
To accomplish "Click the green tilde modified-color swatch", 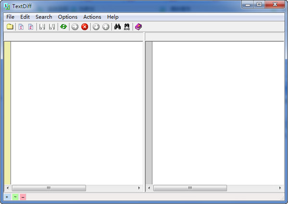I will [15, 197].
